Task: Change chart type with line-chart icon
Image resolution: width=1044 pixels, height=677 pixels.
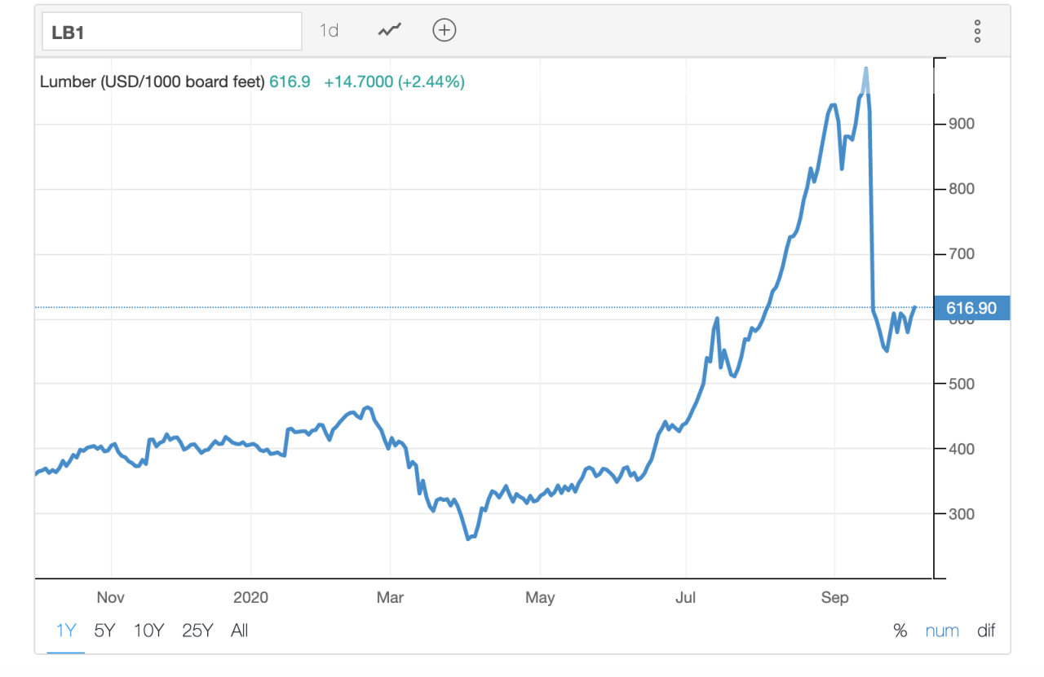Action: (389, 31)
